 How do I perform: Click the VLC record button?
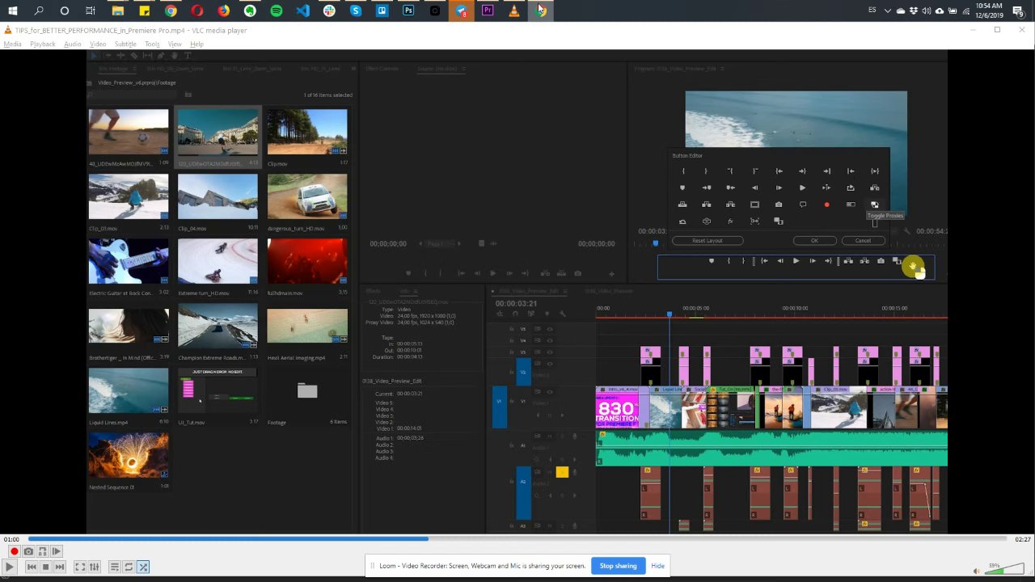[x=14, y=551]
